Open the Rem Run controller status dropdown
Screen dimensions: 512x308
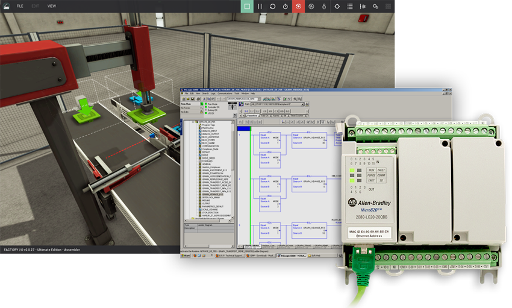pos(201,104)
